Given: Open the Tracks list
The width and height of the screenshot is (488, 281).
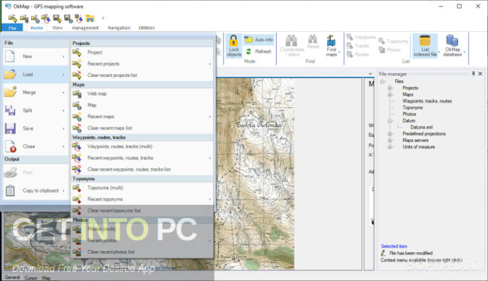Looking at the screenshot, I should 358,46.
